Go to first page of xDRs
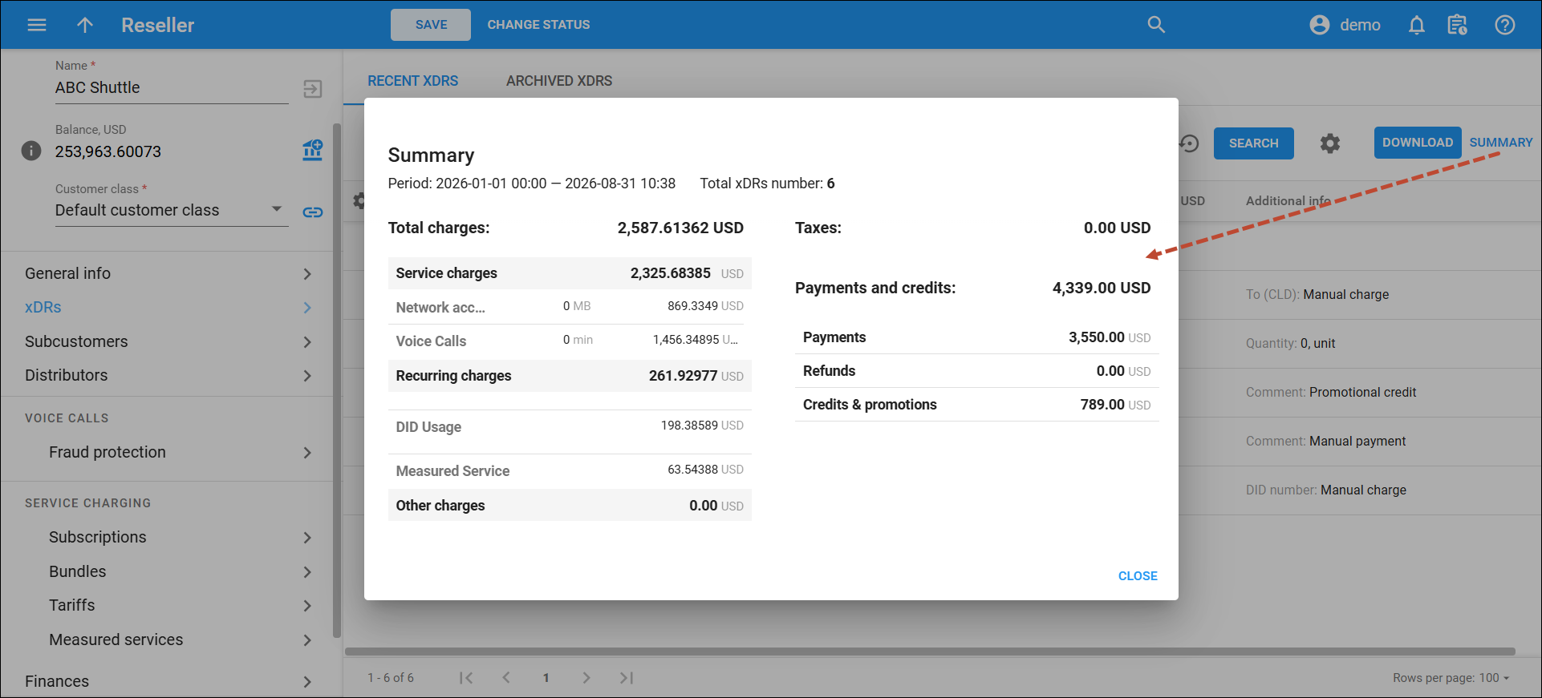This screenshot has width=1542, height=698. click(466, 678)
